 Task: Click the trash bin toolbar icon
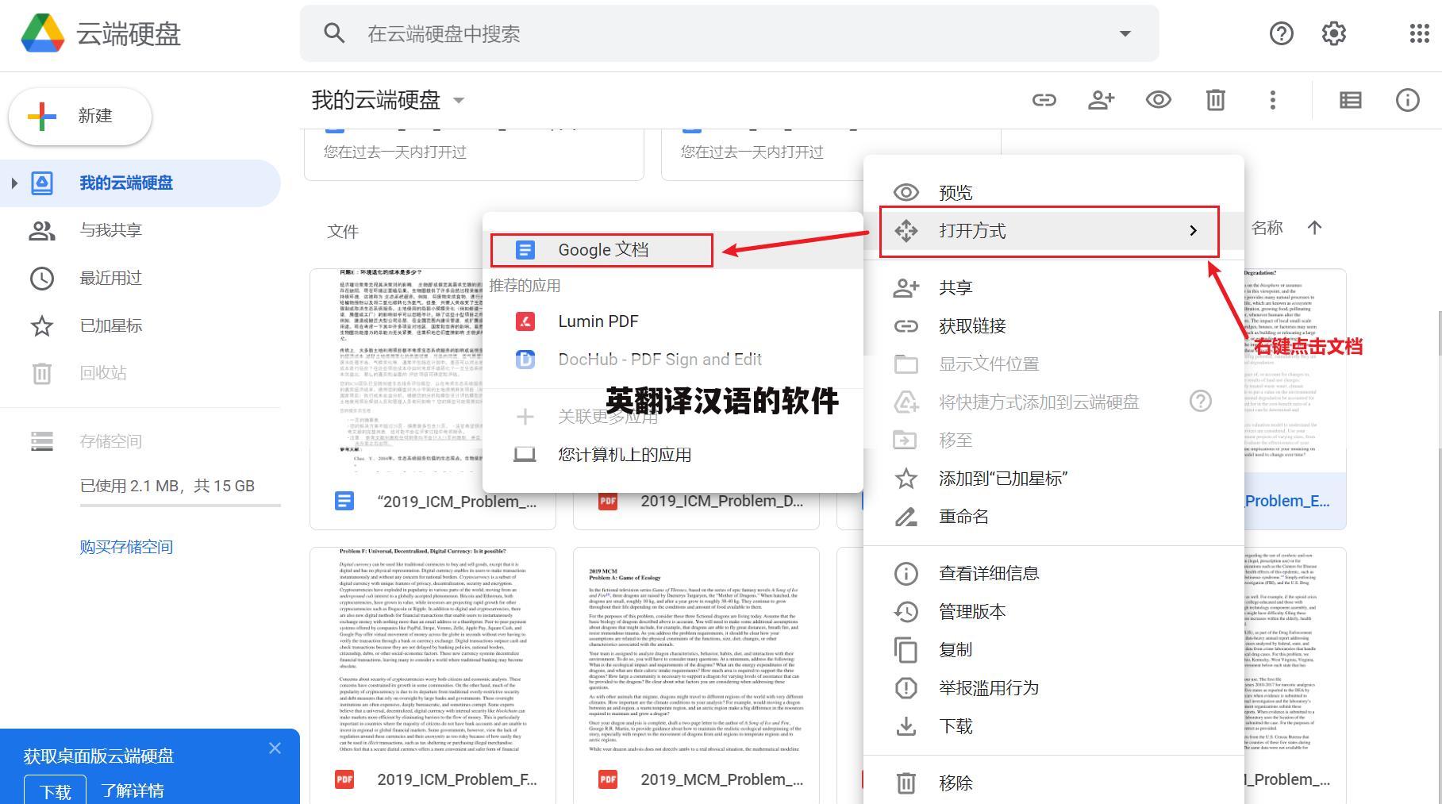[1216, 100]
